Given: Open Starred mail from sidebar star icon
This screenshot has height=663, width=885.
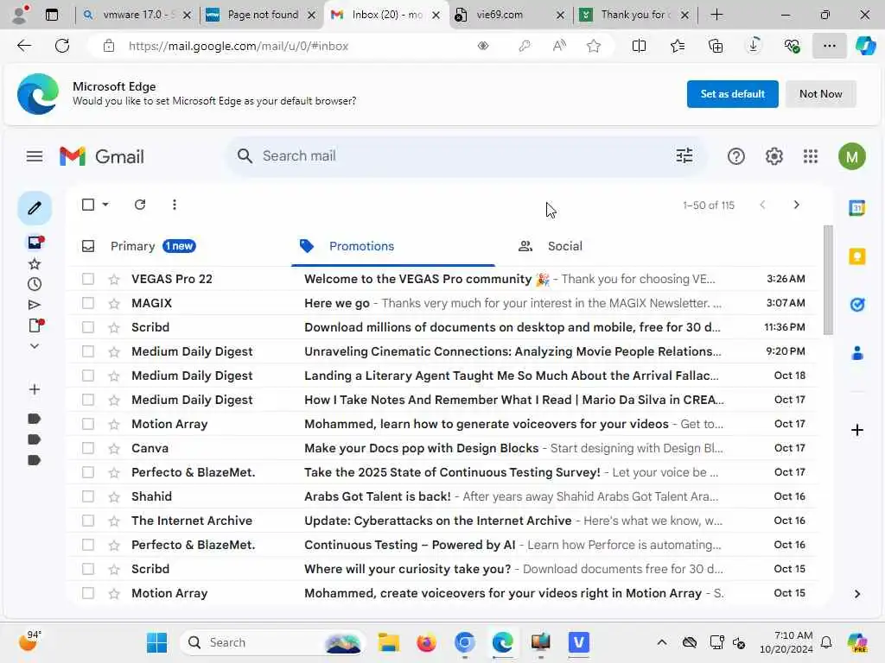Looking at the screenshot, I should click(x=35, y=263).
